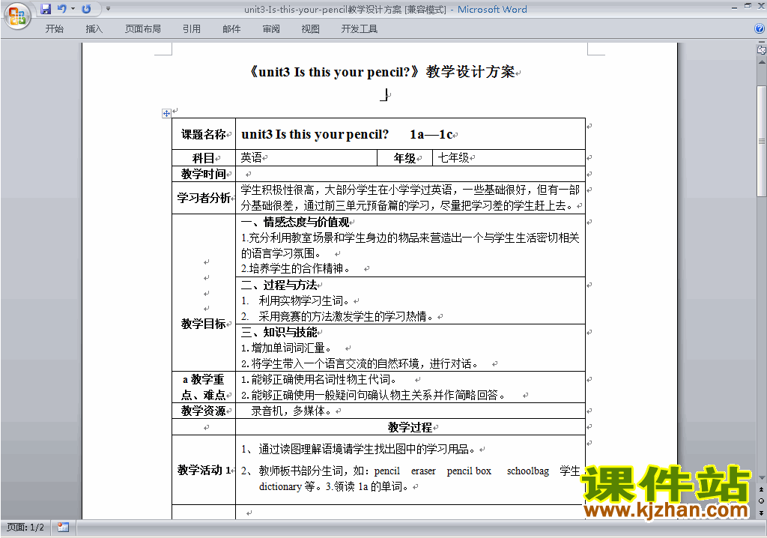Click the macro recording icon in status bar
767x538 pixels.
pos(63,528)
